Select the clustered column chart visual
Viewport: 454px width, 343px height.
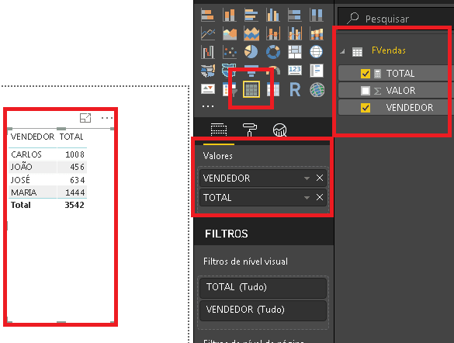click(272, 15)
